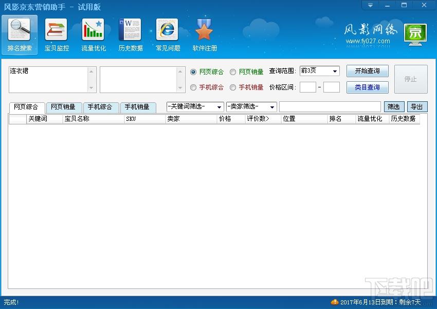This screenshot has width=437, height=309.
Task: Click scroll-down arrow of second text box
Action: click(x=180, y=88)
